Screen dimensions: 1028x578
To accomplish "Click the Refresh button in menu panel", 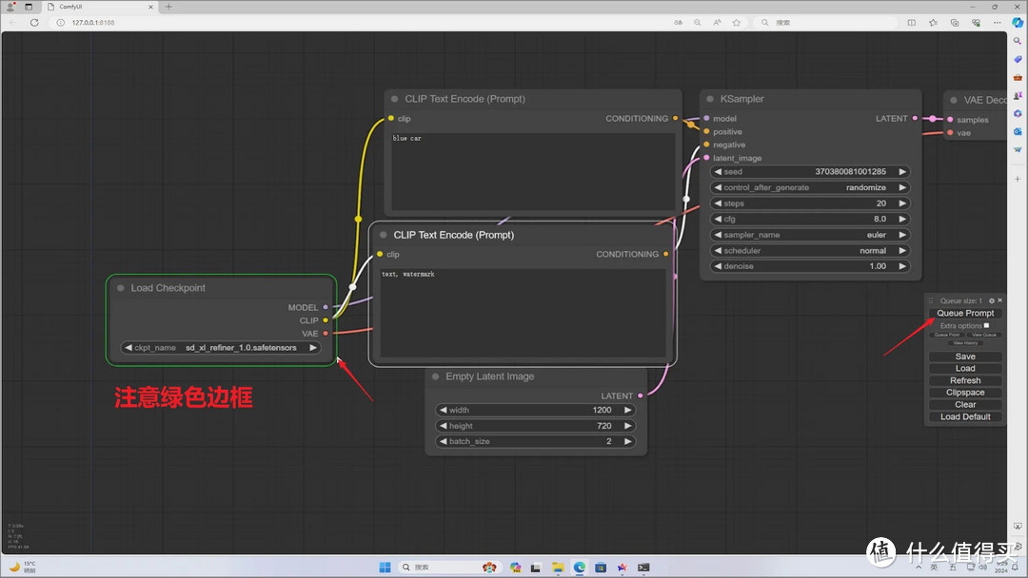I will click(x=965, y=380).
